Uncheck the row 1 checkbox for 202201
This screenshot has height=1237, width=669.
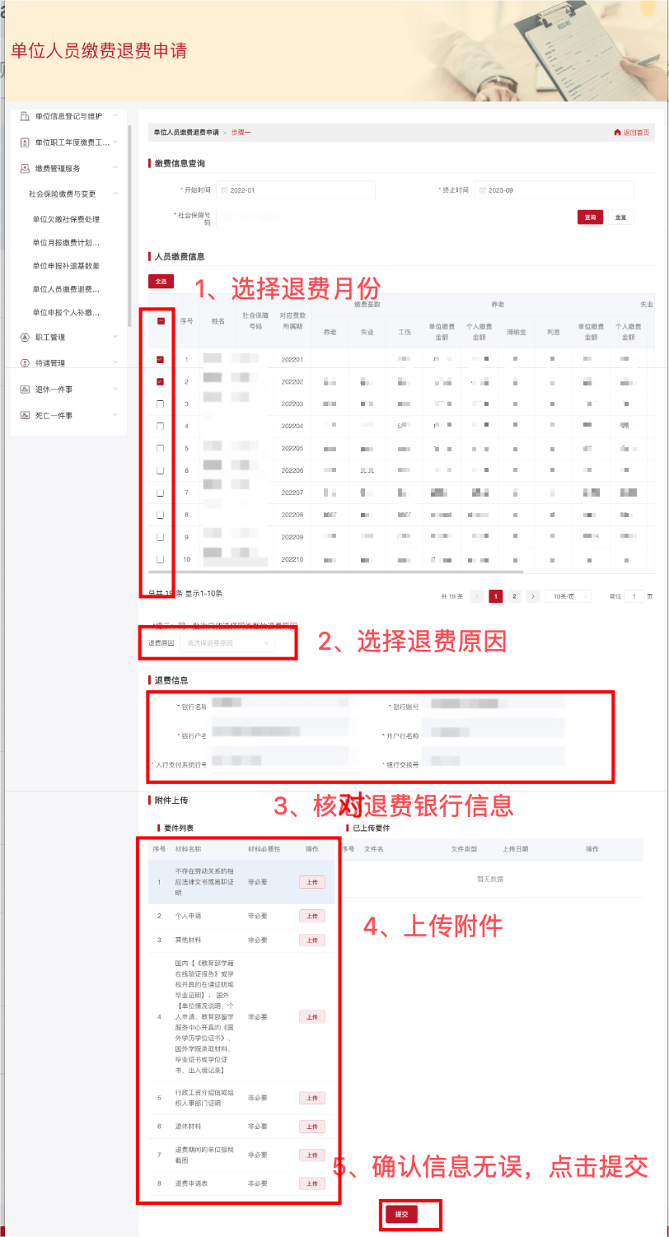161,360
